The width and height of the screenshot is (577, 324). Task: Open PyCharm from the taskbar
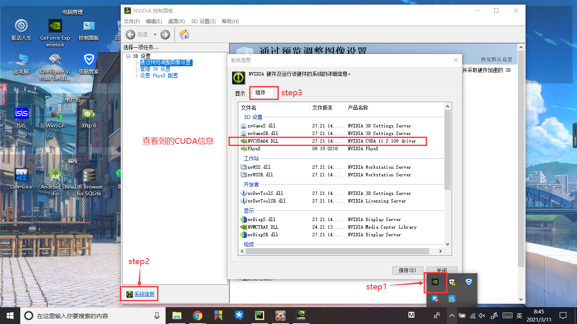(x=259, y=315)
